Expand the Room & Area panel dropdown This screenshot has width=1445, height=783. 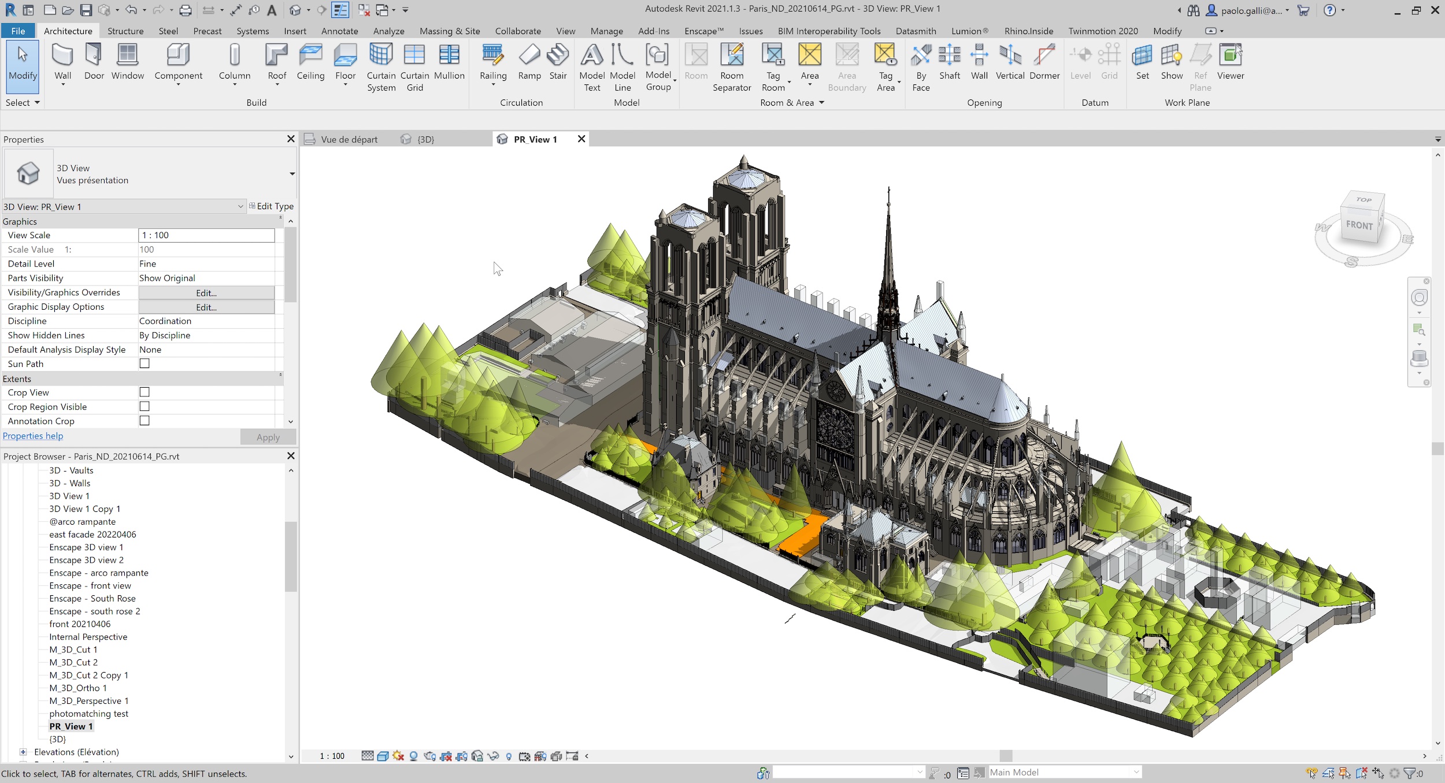click(821, 103)
